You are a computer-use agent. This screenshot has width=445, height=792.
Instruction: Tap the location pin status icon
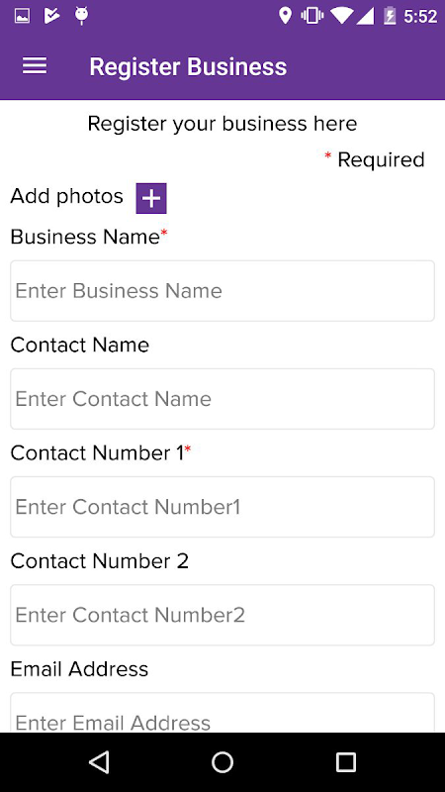coord(286,16)
